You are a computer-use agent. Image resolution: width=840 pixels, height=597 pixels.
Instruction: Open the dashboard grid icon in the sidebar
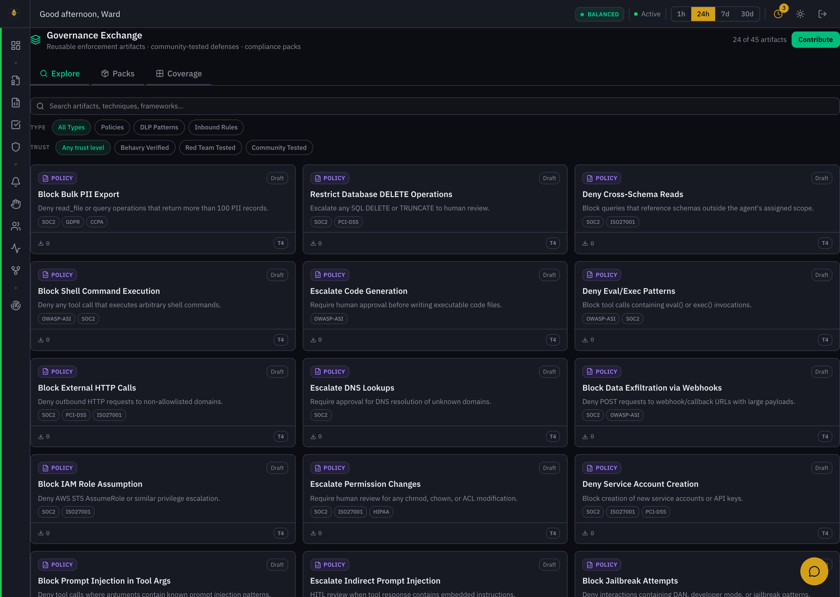tap(15, 45)
